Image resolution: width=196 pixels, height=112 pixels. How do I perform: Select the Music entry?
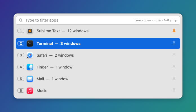(98, 91)
